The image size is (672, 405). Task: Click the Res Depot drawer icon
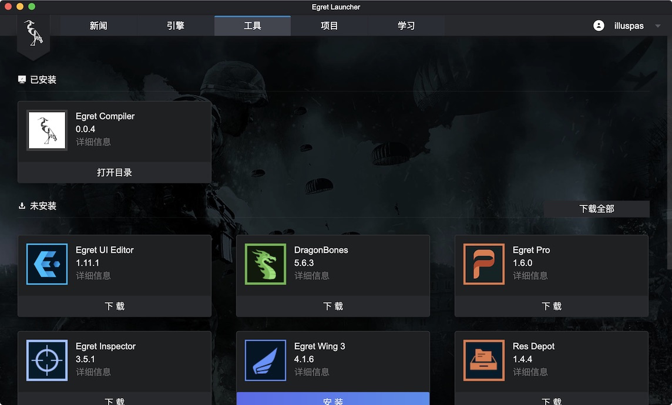(x=484, y=360)
